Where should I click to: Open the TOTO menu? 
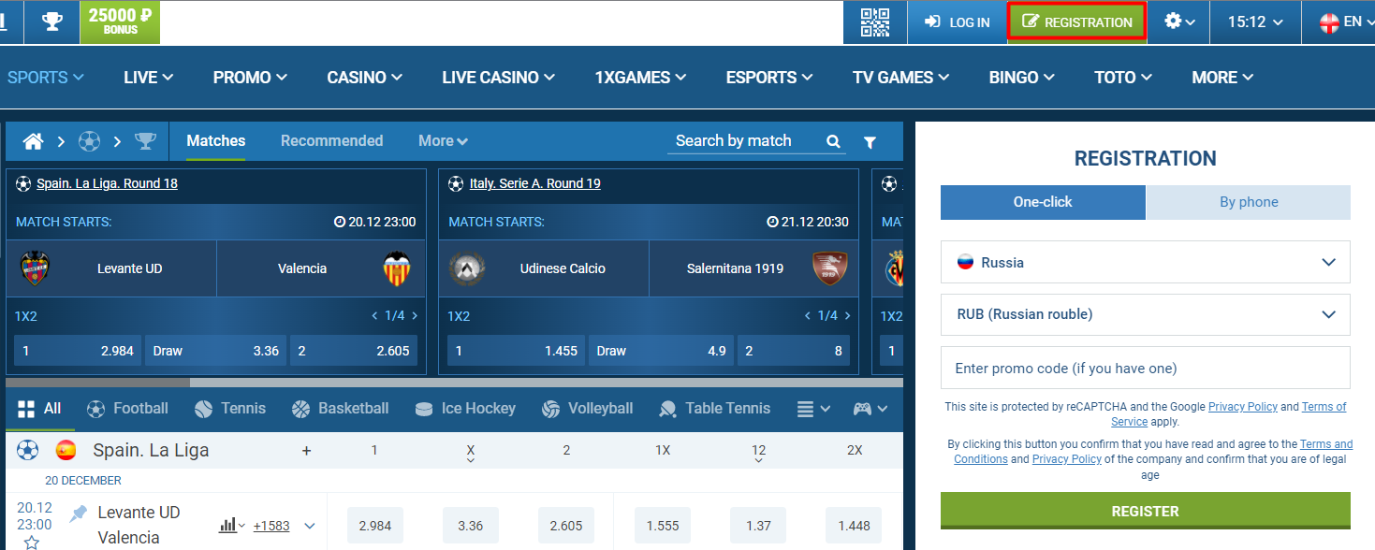tap(1123, 78)
